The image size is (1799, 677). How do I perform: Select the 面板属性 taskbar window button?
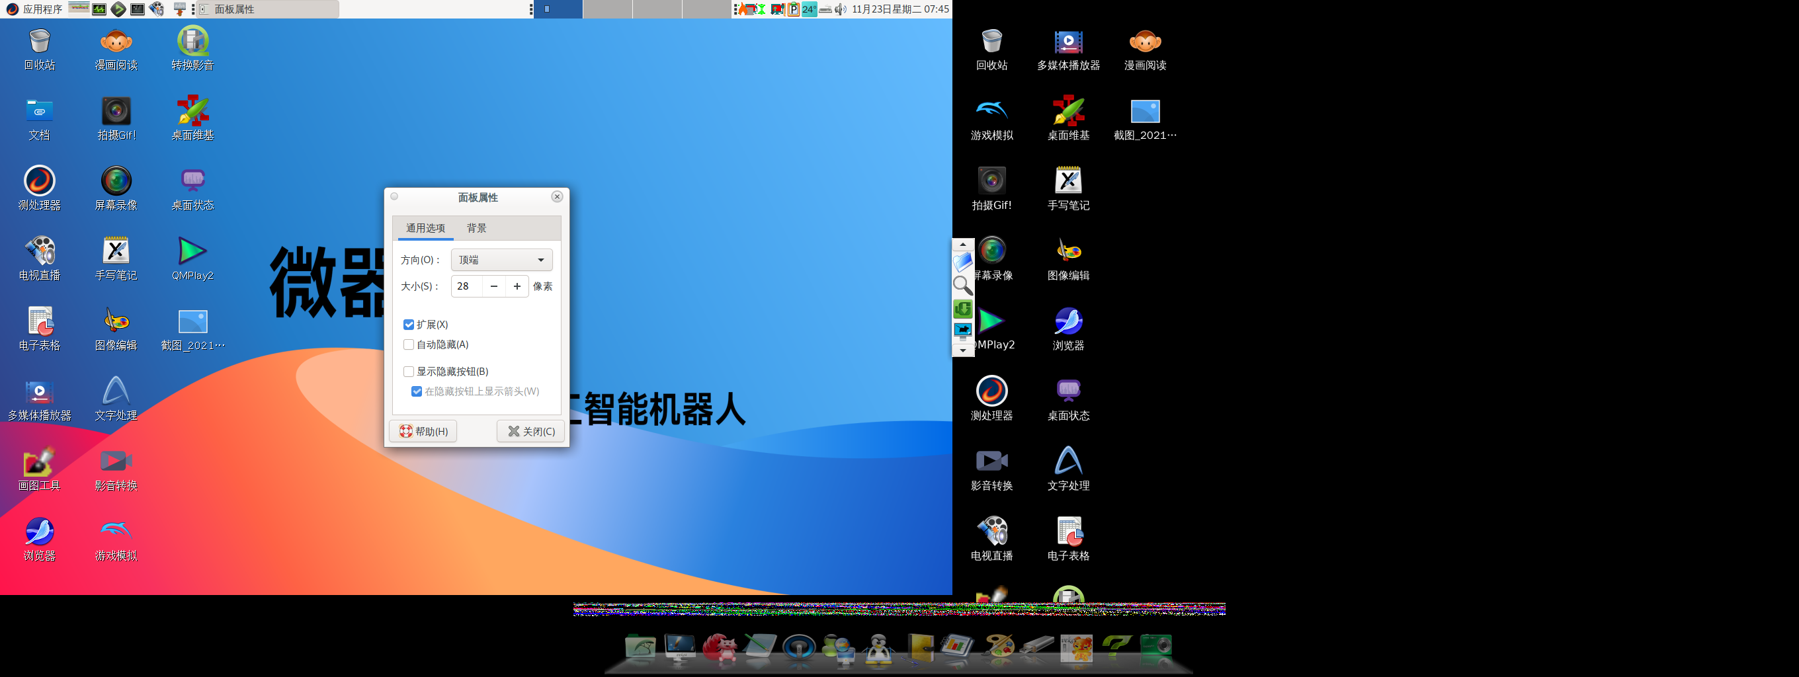click(268, 9)
